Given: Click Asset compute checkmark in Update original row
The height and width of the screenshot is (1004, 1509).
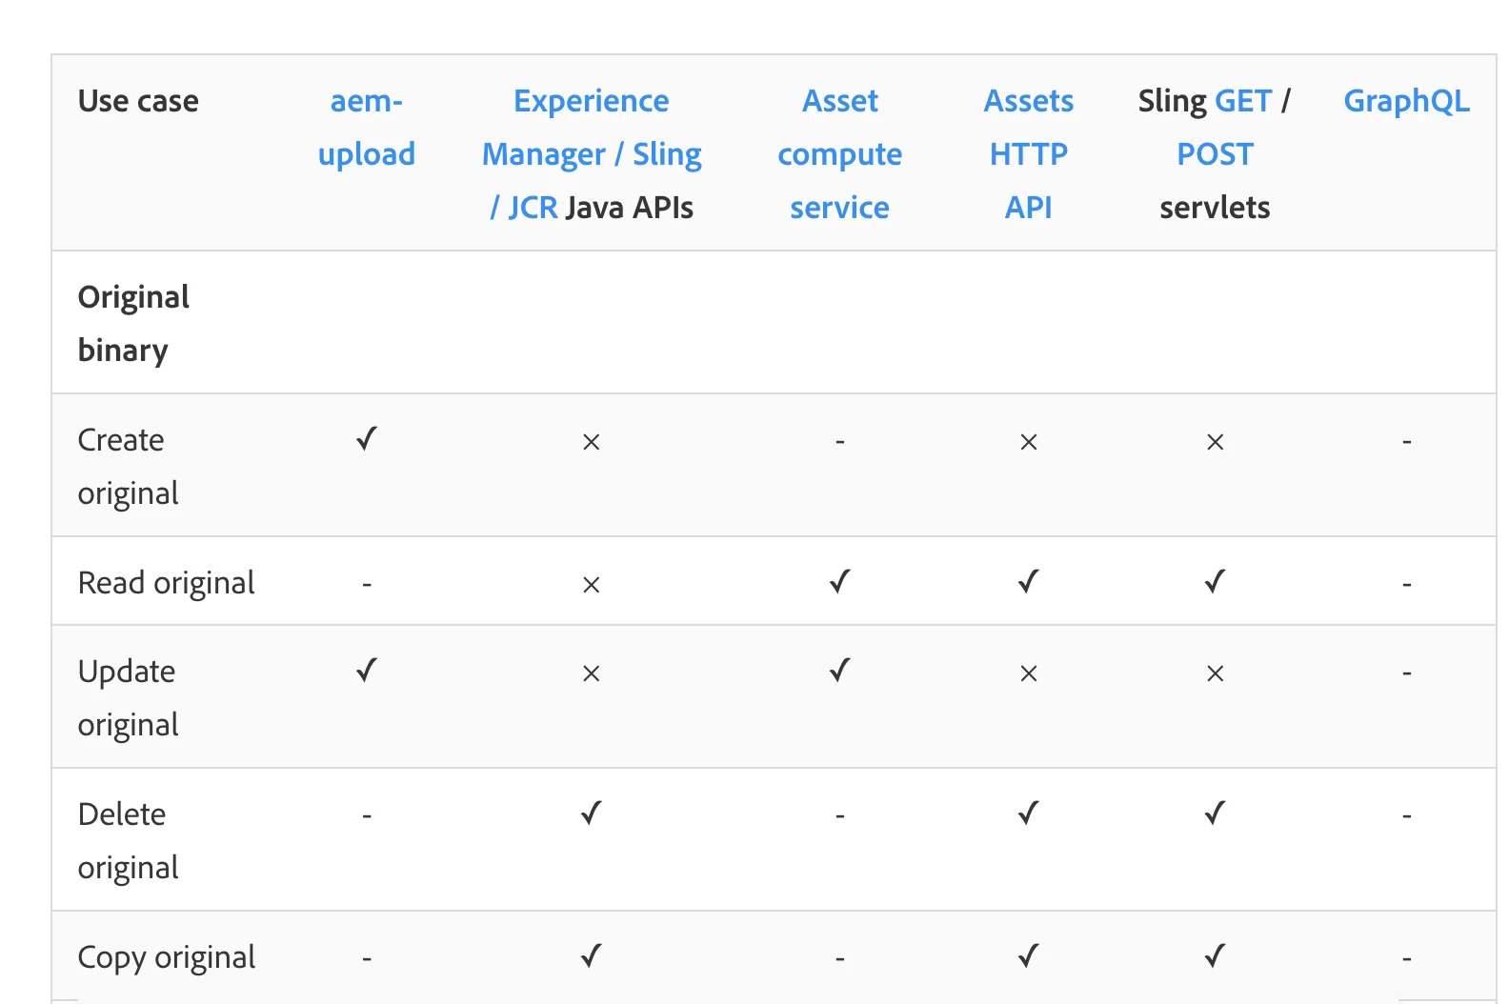Looking at the screenshot, I should pos(839,671).
